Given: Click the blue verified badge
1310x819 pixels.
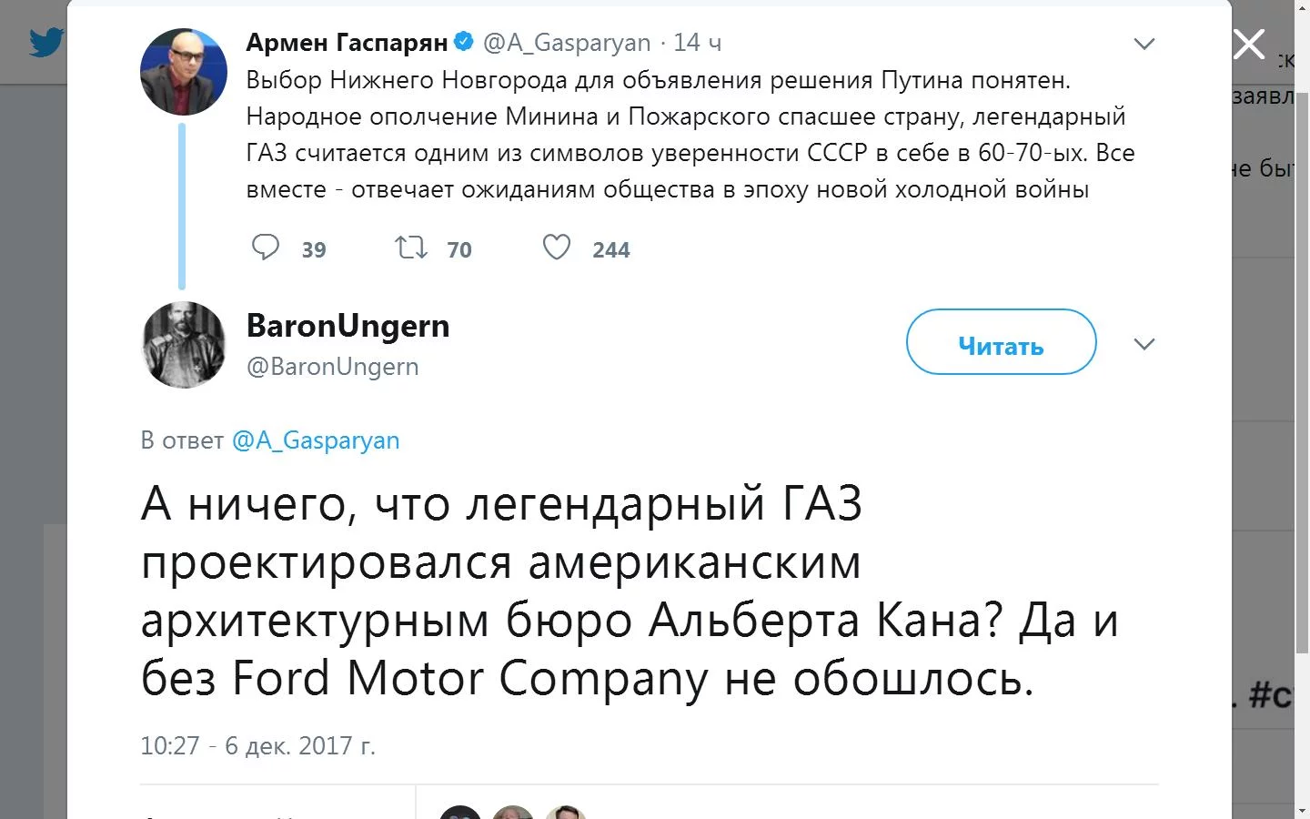Looking at the screenshot, I should 463,42.
